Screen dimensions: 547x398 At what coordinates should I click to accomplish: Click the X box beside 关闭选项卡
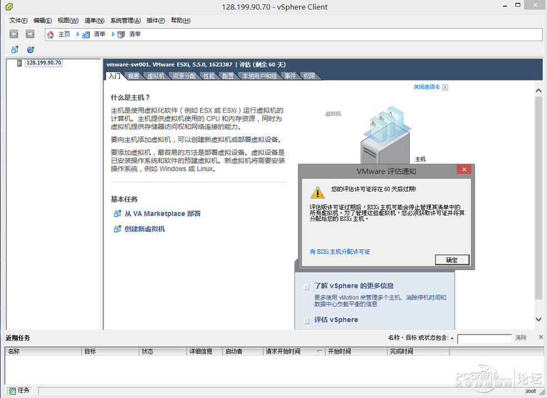pos(445,88)
